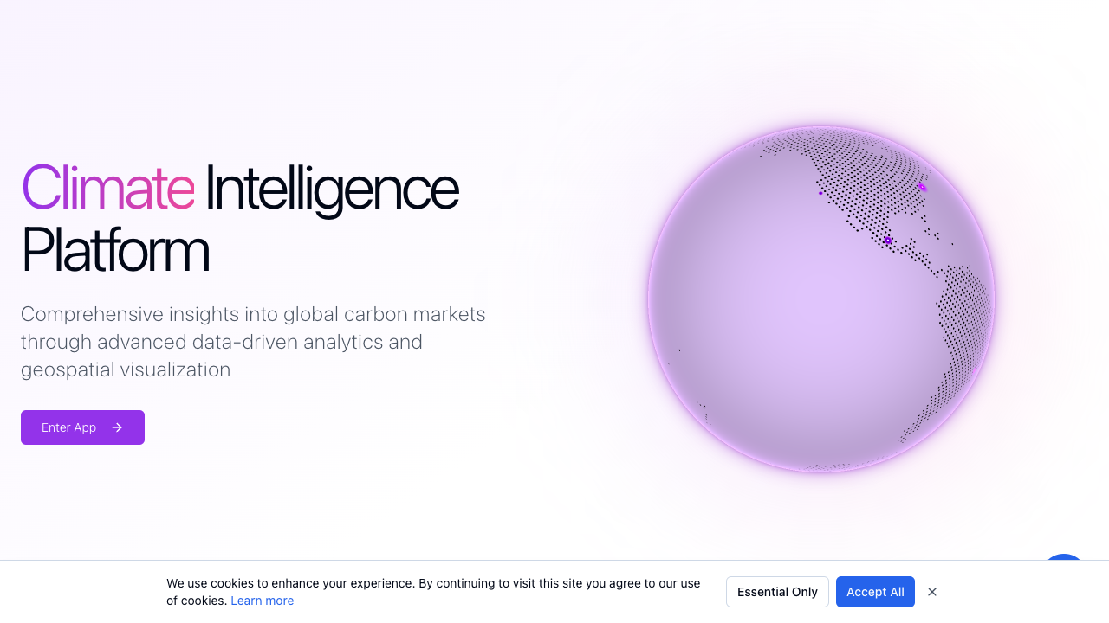Select the purple data marker on the globe

820,193
